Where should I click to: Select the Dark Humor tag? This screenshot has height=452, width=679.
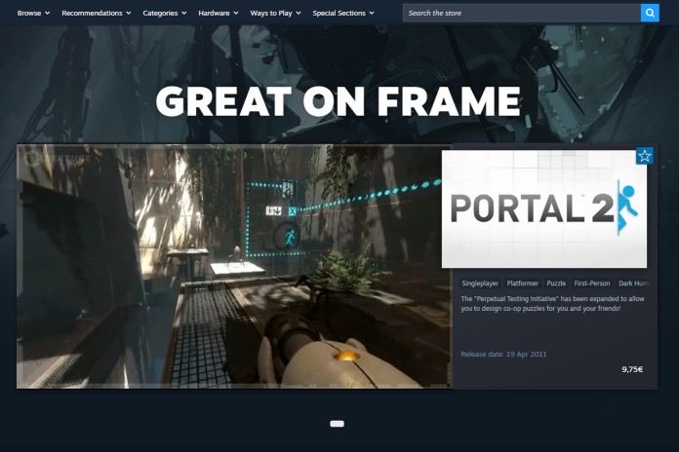click(633, 283)
